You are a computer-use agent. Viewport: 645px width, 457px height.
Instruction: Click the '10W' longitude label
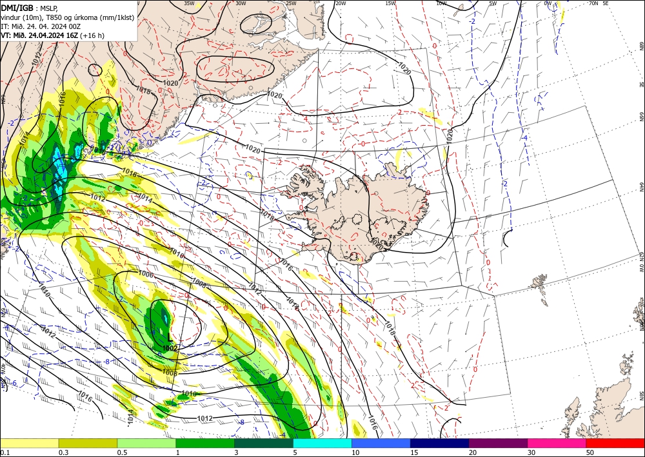tap(441, 3)
